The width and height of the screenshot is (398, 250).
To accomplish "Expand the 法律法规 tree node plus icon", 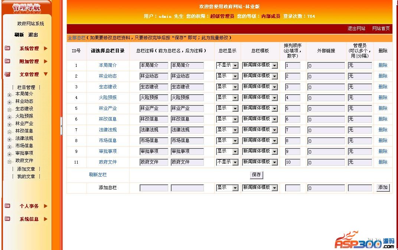I will pyautogui.click(x=9, y=139).
